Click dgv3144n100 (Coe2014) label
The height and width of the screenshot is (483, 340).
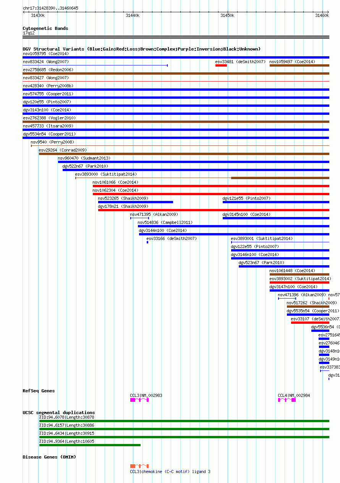163,230
